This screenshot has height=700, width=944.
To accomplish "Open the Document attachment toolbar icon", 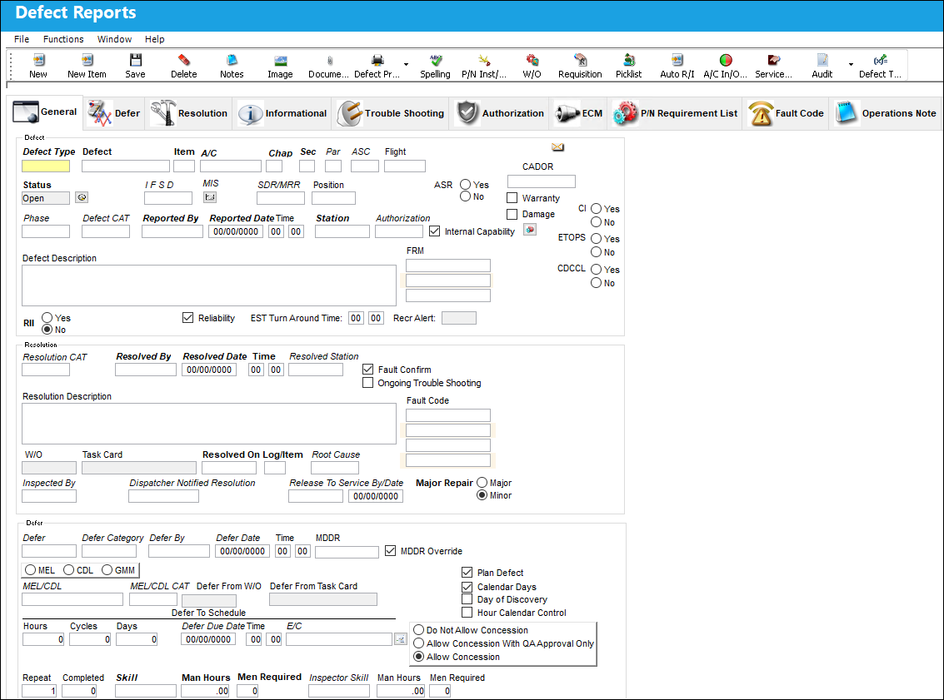I will 329,60.
